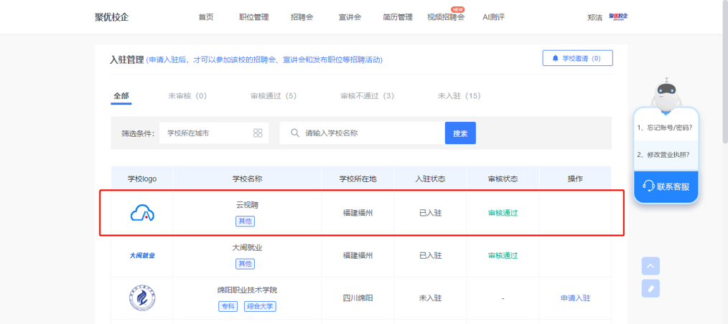Focus the 请输入学校名称 search field
This screenshot has width=728, height=324.
[370, 133]
